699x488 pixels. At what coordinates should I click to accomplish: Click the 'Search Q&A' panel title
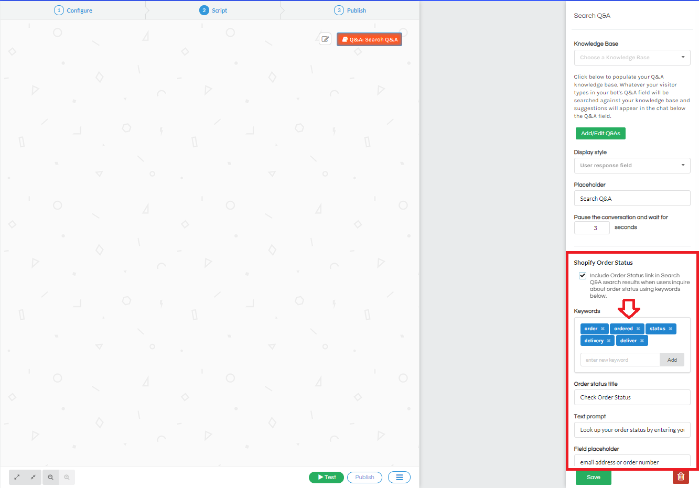tap(592, 16)
